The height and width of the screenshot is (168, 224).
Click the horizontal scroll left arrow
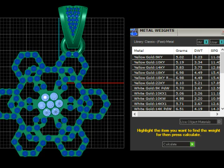point(135,114)
